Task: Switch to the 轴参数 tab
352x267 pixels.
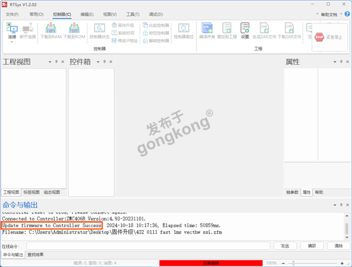Action: point(292,192)
